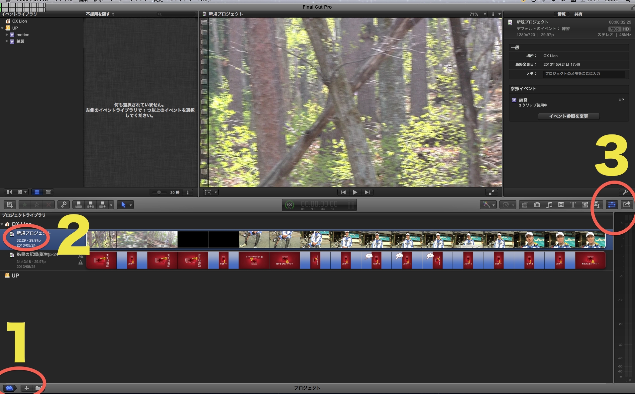This screenshot has width=635, height=394.
Task: Play the video in the viewer
Action: tap(355, 192)
